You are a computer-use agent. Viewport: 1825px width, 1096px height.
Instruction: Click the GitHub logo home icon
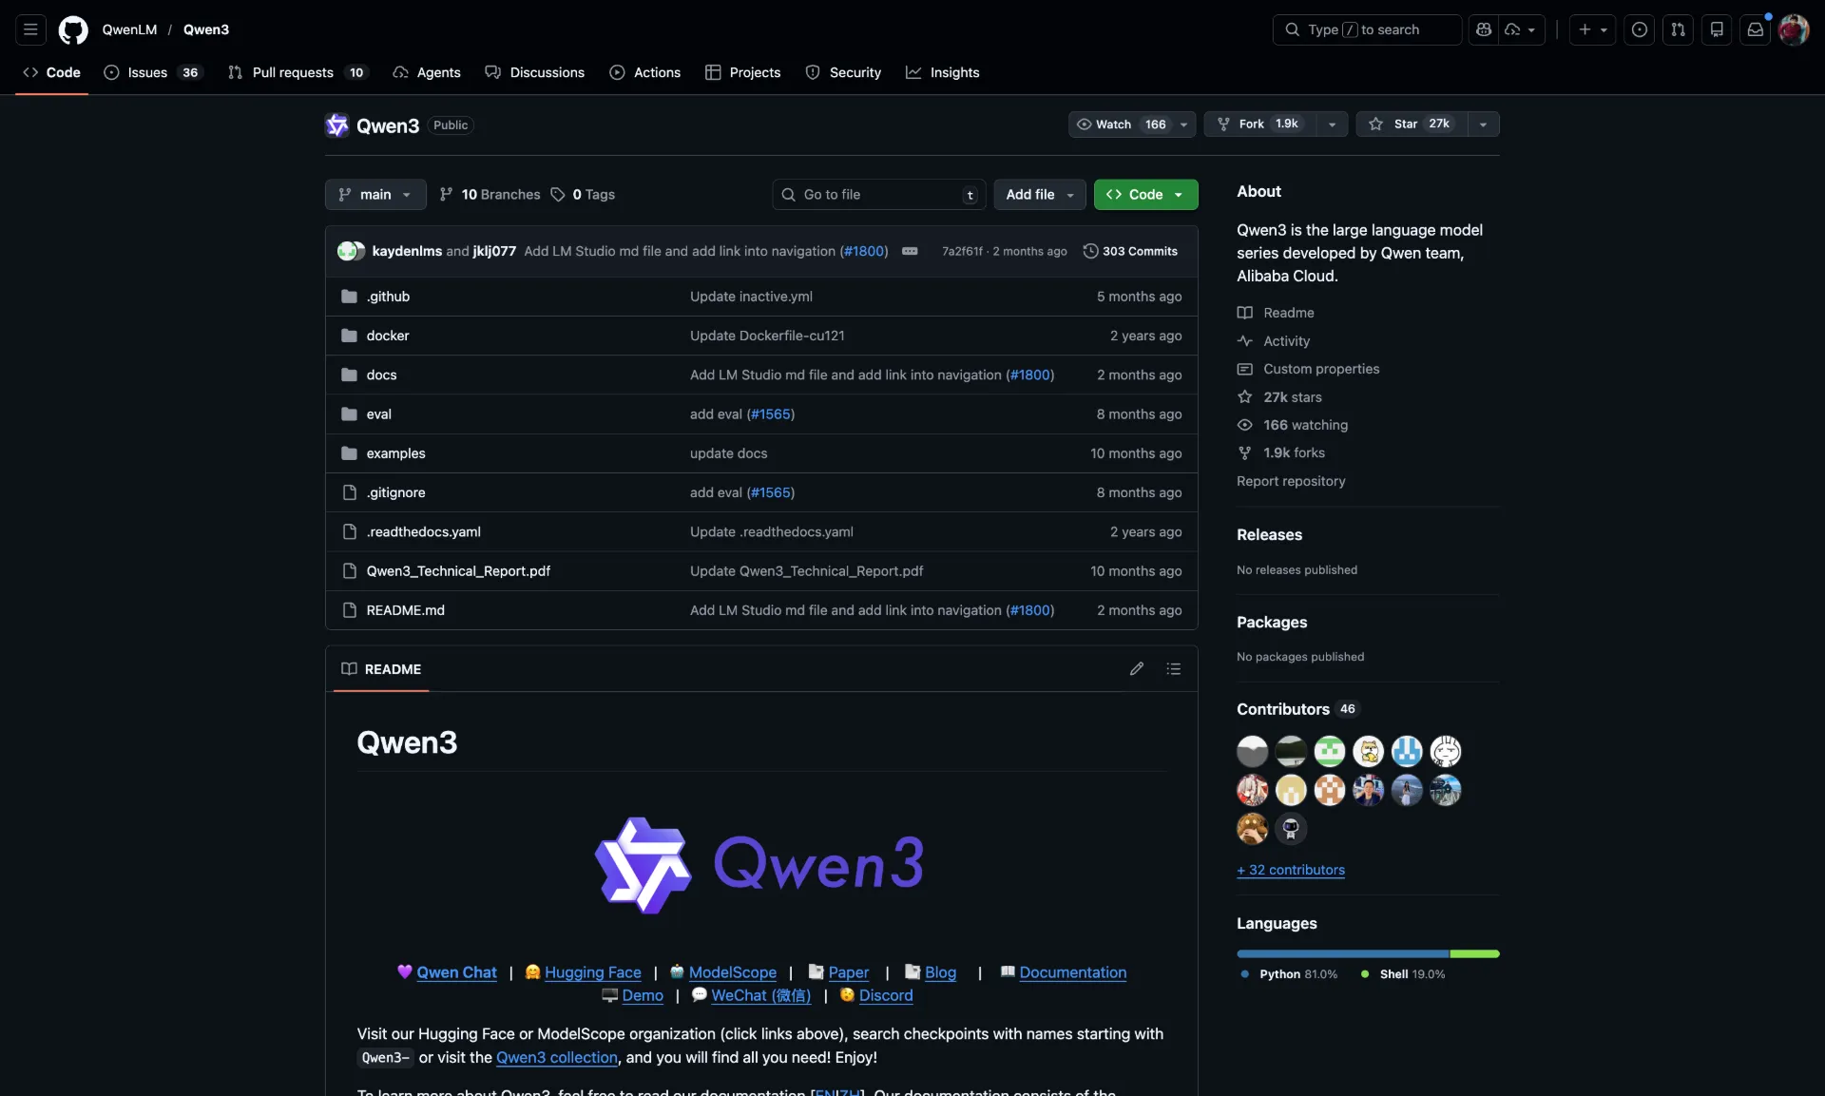point(73,29)
